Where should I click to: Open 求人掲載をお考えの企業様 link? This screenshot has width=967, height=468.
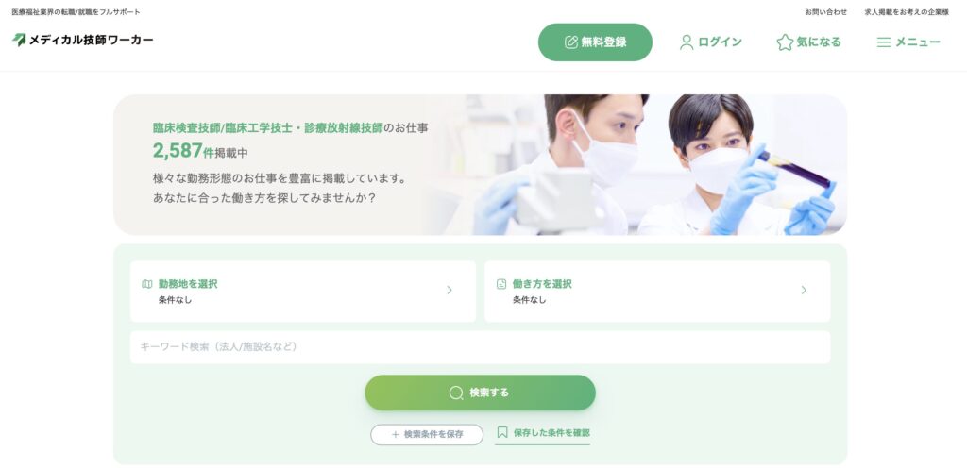(x=907, y=11)
